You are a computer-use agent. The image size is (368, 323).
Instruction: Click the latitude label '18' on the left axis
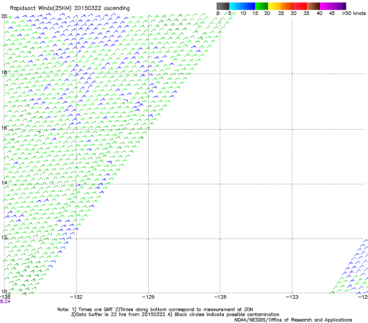coord(4,72)
